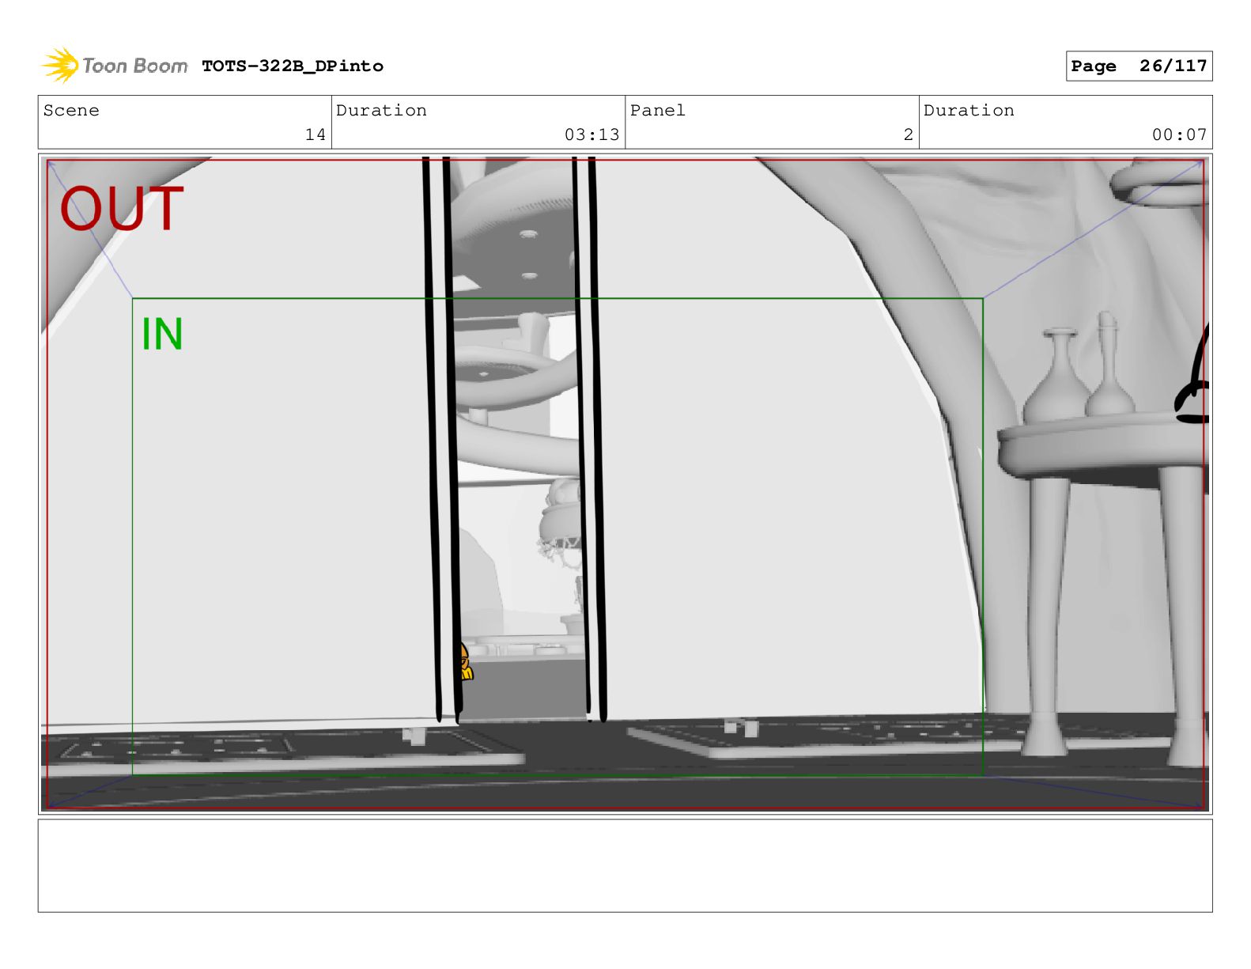The height and width of the screenshot is (969, 1251).
Task: Select the scene number 14
Action: [316, 134]
